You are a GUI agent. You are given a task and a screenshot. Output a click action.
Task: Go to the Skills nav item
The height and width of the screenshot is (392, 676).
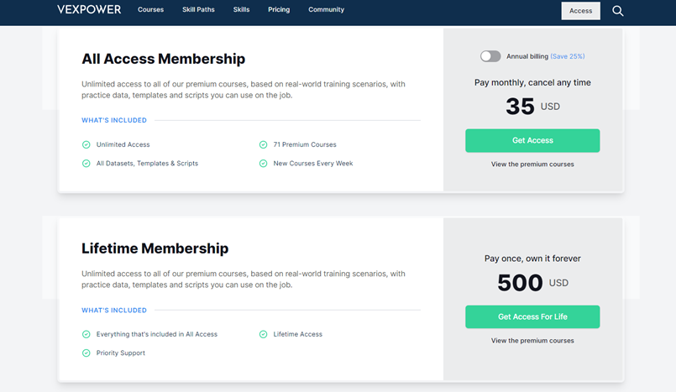click(x=242, y=9)
